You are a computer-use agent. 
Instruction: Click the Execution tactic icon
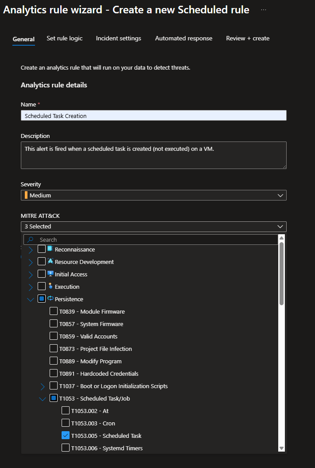50,286
